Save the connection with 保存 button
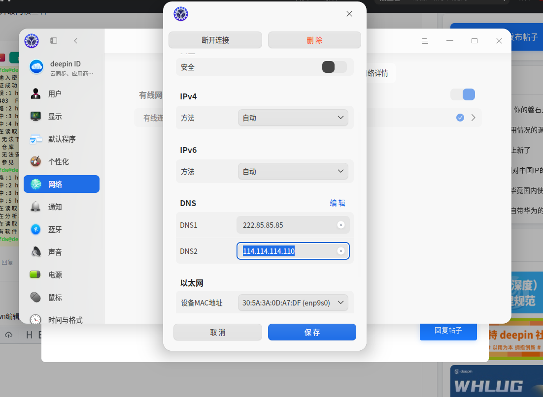 tap(312, 333)
